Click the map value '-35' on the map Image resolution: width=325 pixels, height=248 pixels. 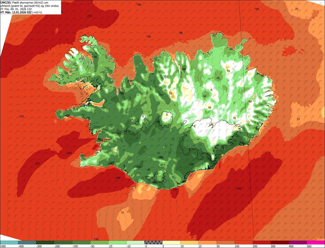click(x=217, y=78)
